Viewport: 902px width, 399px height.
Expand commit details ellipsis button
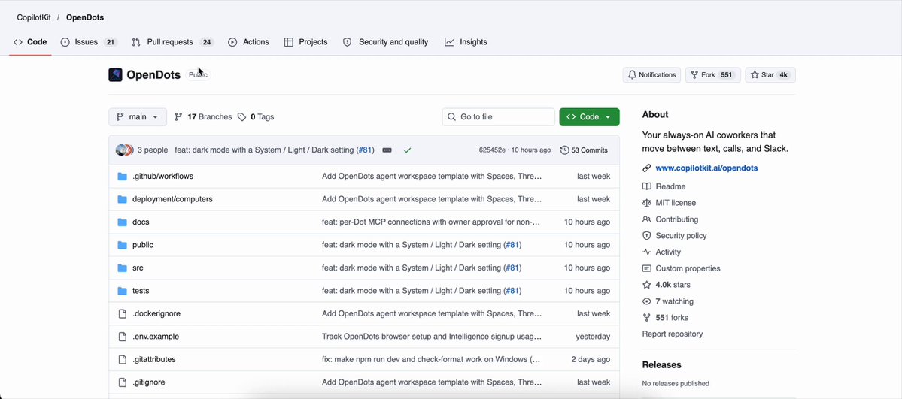(387, 150)
